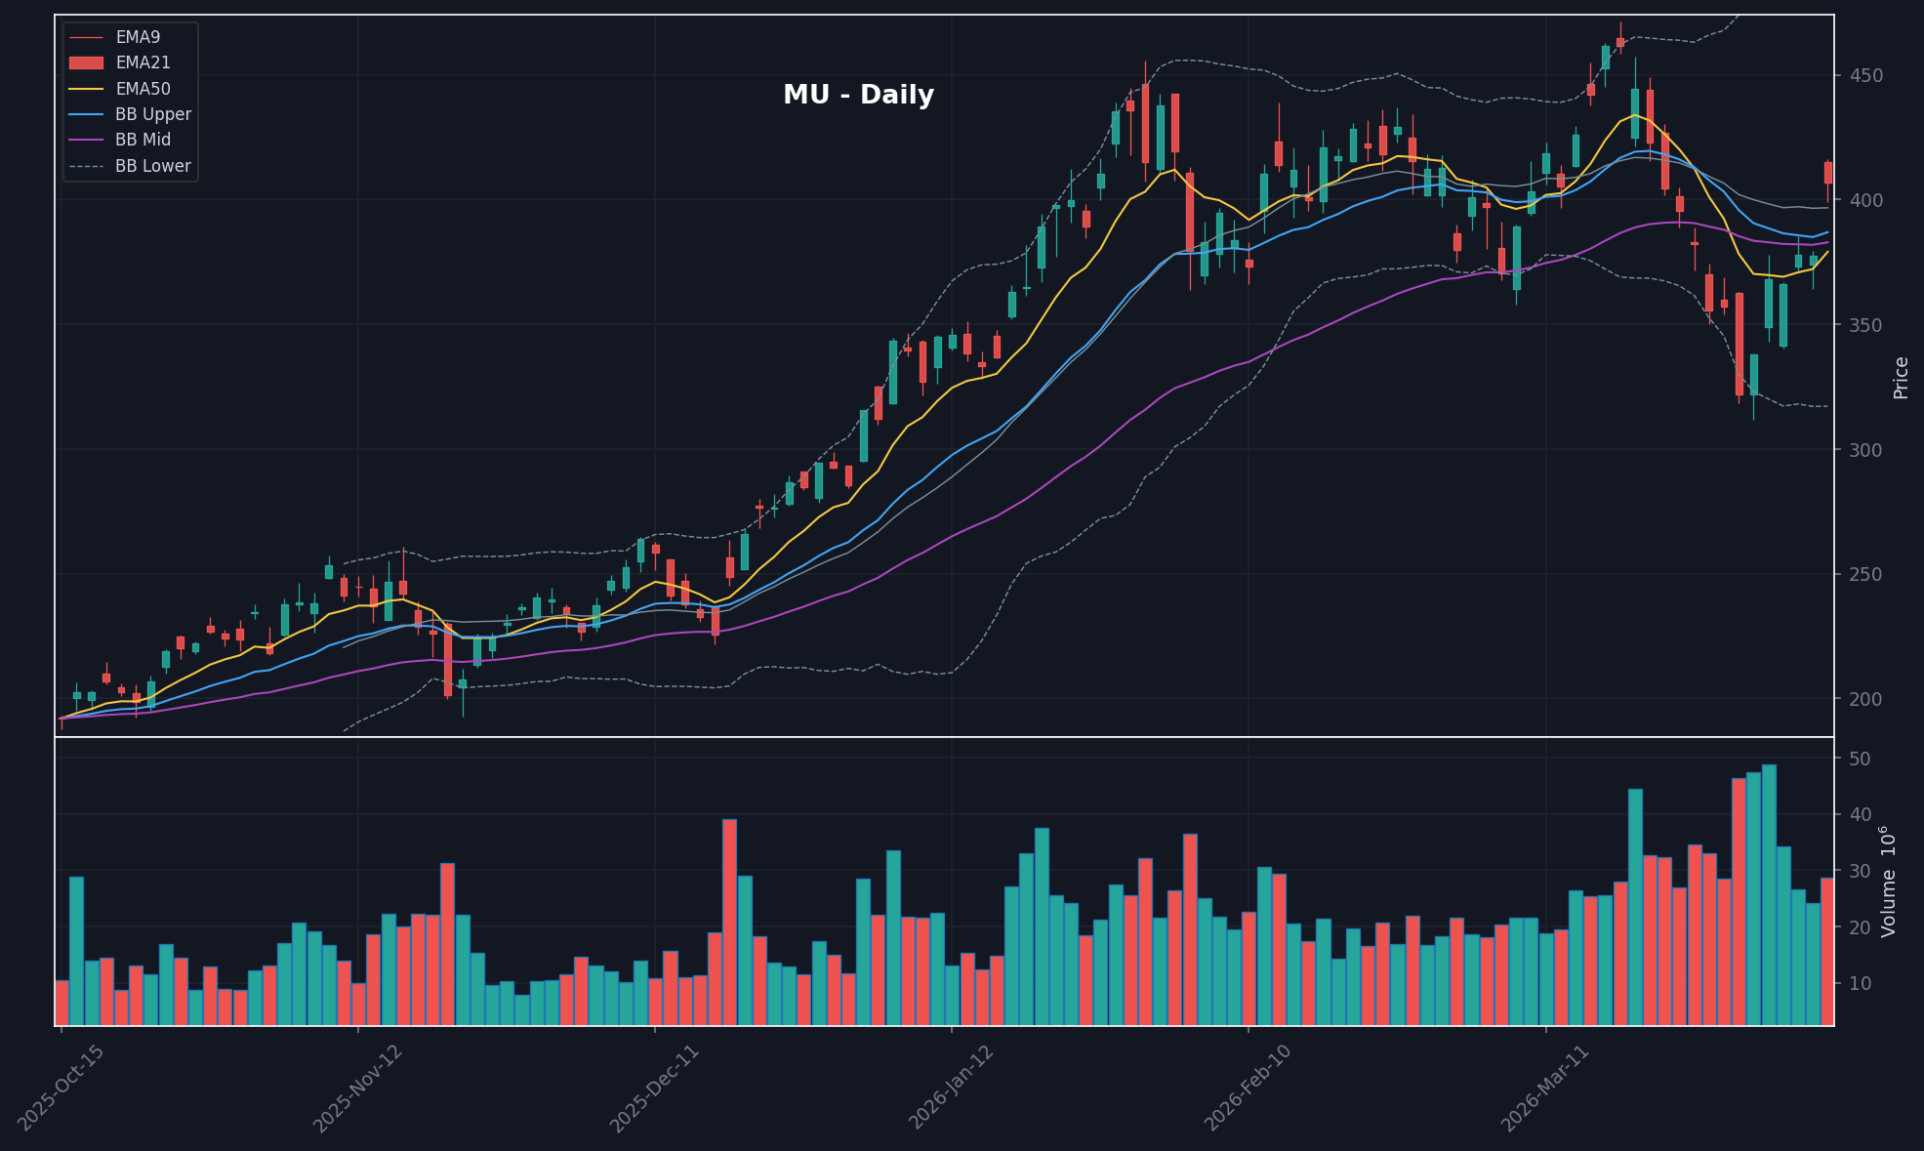Click the 2026-Feb-10 date axis label
This screenshot has width=1924, height=1151.
tap(1248, 1088)
